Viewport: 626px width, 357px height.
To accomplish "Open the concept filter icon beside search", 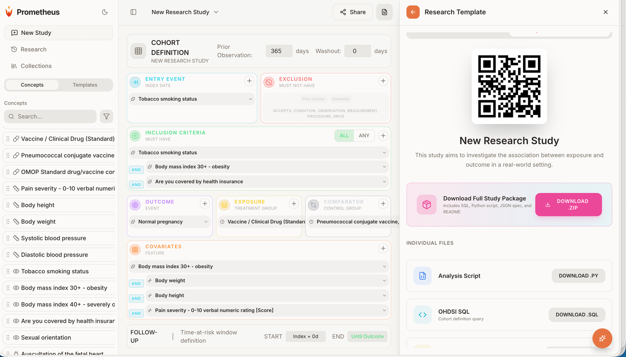I will [x=106, y=116].
